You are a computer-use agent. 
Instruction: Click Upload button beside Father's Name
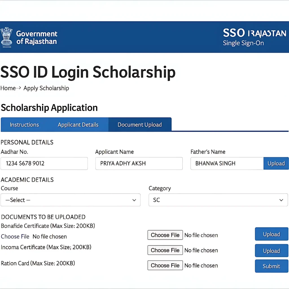click(x=276, y=163)
